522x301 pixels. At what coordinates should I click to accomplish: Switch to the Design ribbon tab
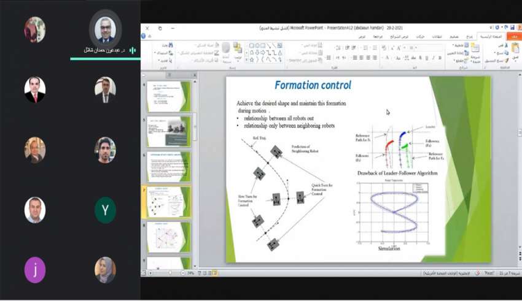click(x=454, y=37)
